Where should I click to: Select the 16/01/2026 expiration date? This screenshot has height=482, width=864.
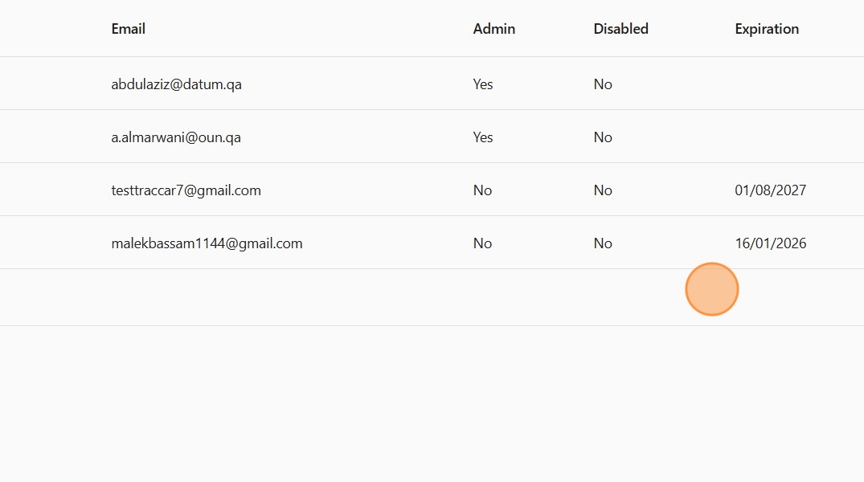(x=770, y=243)
